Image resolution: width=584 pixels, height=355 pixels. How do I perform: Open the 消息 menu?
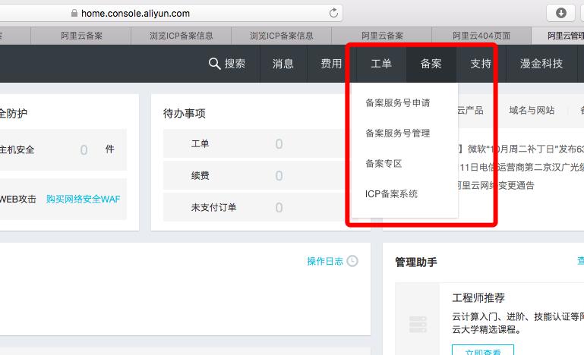283,64
